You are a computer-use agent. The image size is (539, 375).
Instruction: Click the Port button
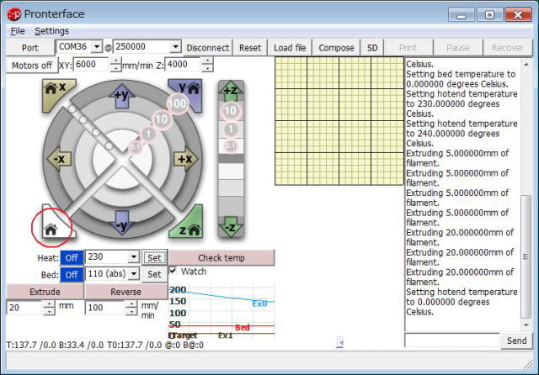[x=30, y=48]
